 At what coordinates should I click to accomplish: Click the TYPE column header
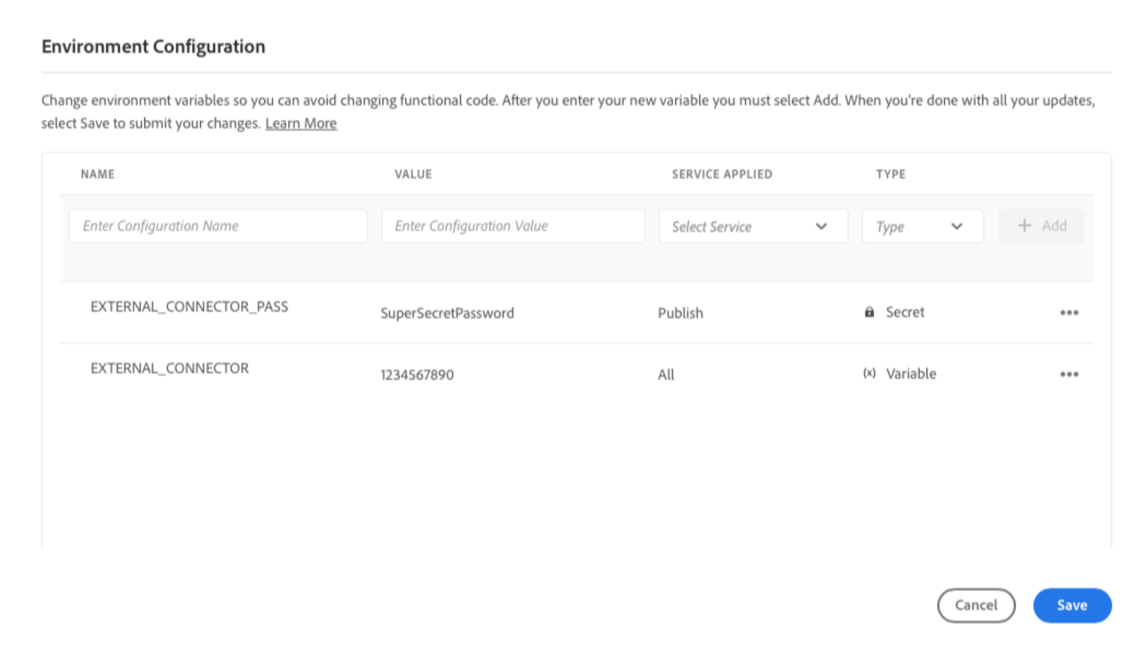(x=890, y=174)
